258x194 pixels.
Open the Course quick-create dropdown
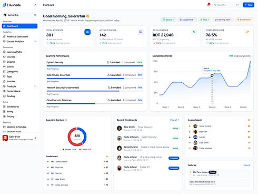point(168,20)
